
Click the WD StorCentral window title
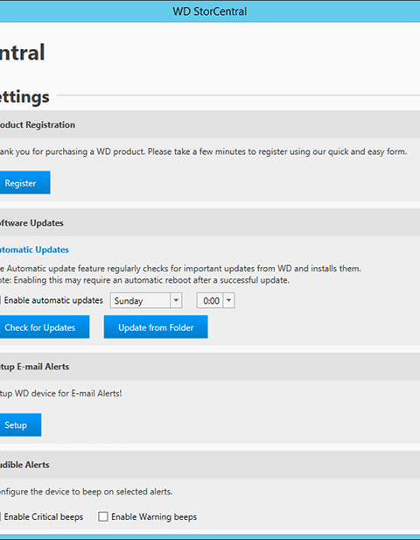[x=210, y=11]
